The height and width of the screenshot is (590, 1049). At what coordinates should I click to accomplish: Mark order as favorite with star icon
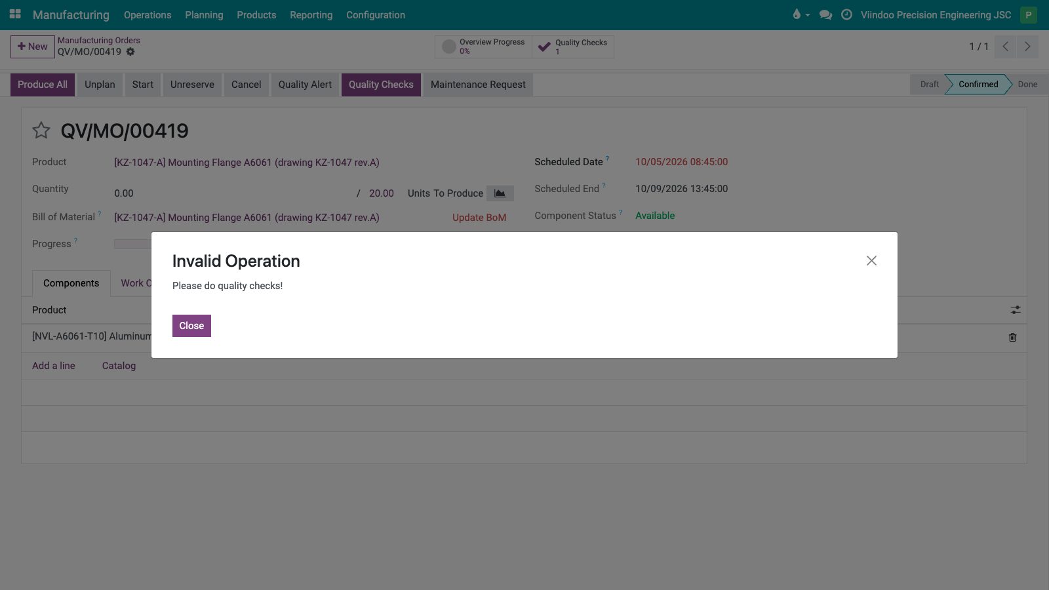tap(41, 130)
